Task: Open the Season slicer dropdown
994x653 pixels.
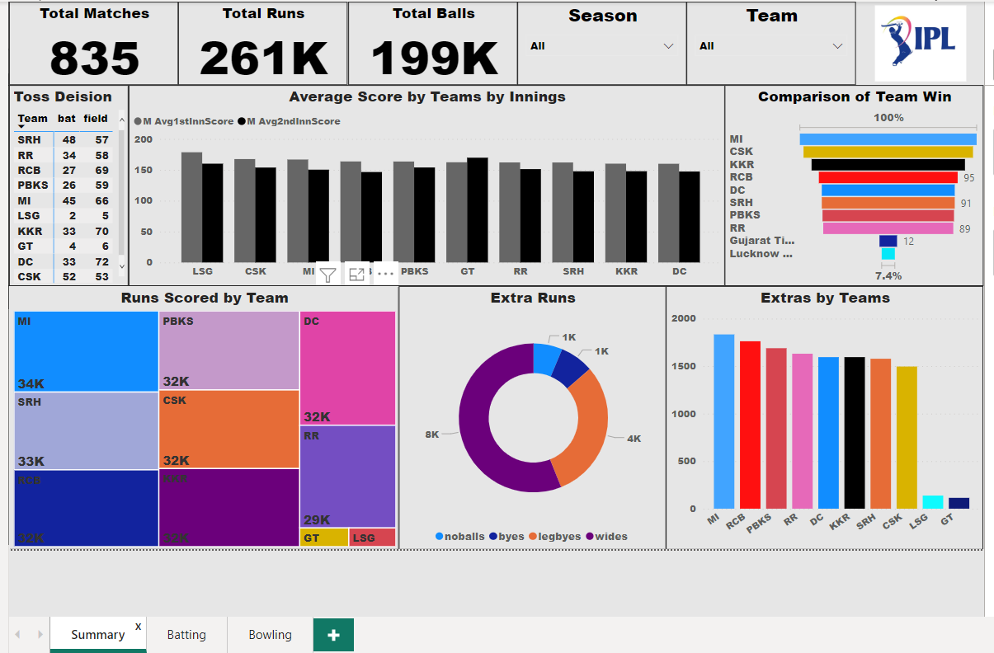Action: tap(668, 46)
